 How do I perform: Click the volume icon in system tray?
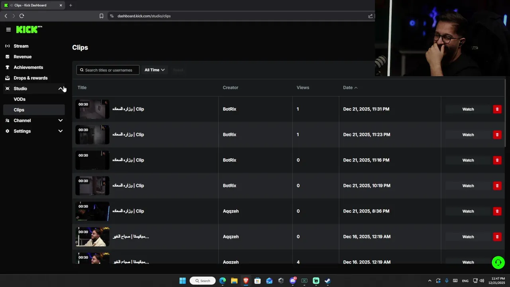[x=482, y=281]
